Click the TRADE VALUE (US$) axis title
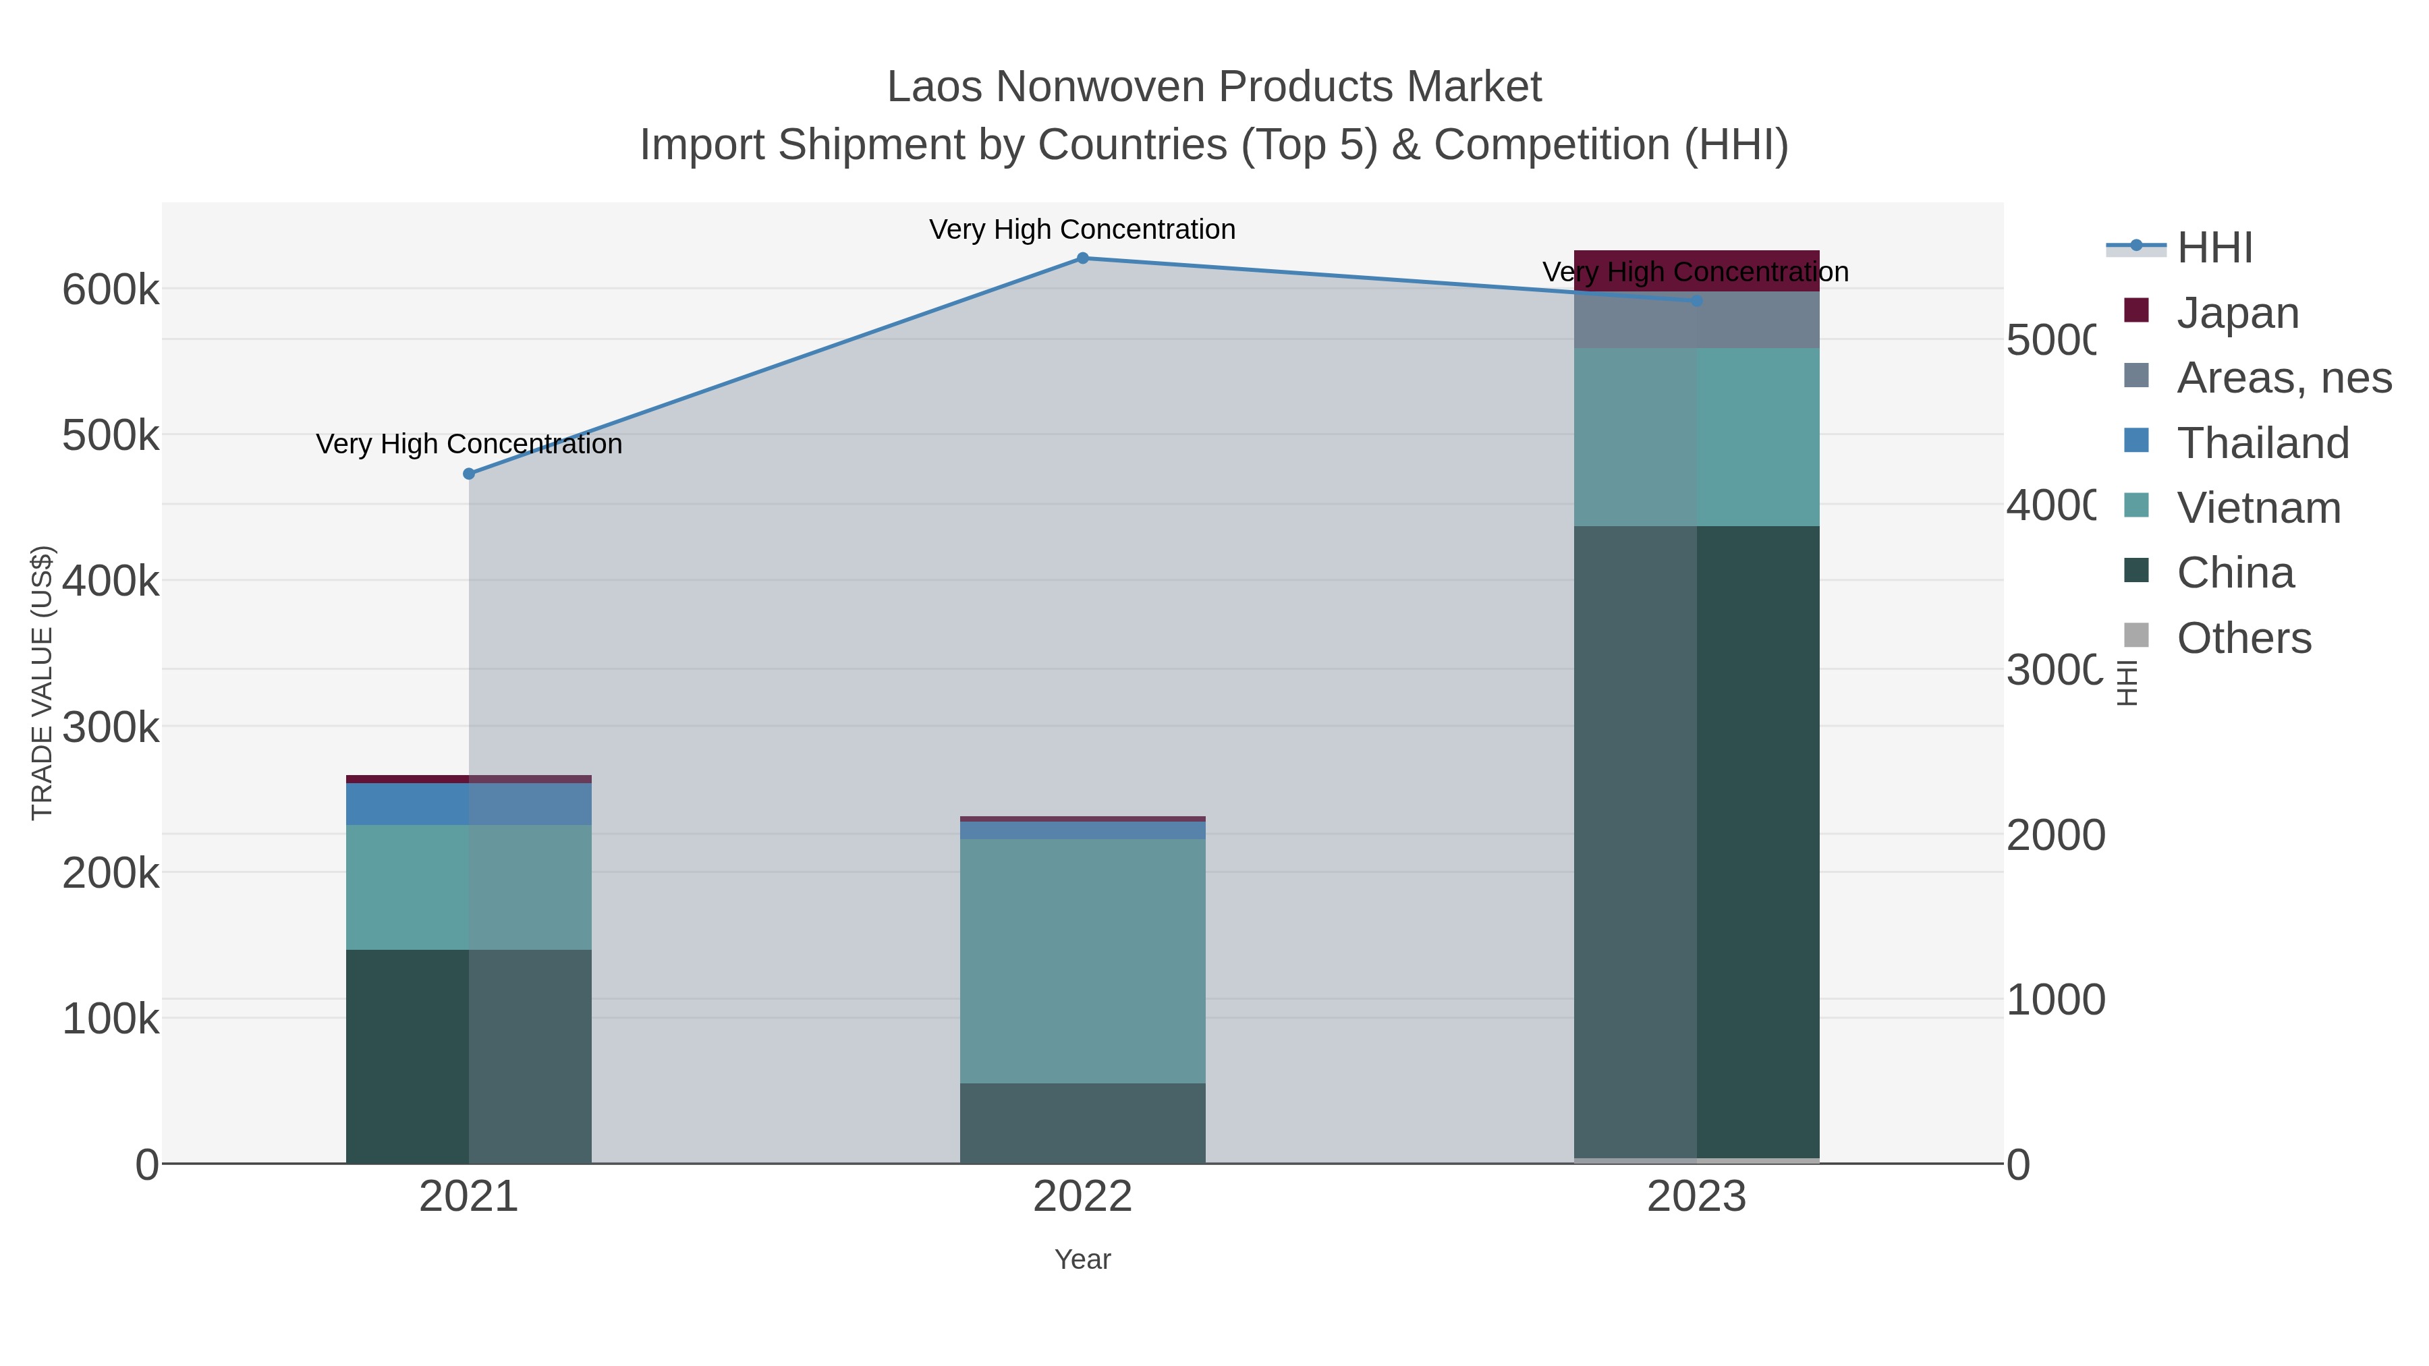 coord(43,683)
